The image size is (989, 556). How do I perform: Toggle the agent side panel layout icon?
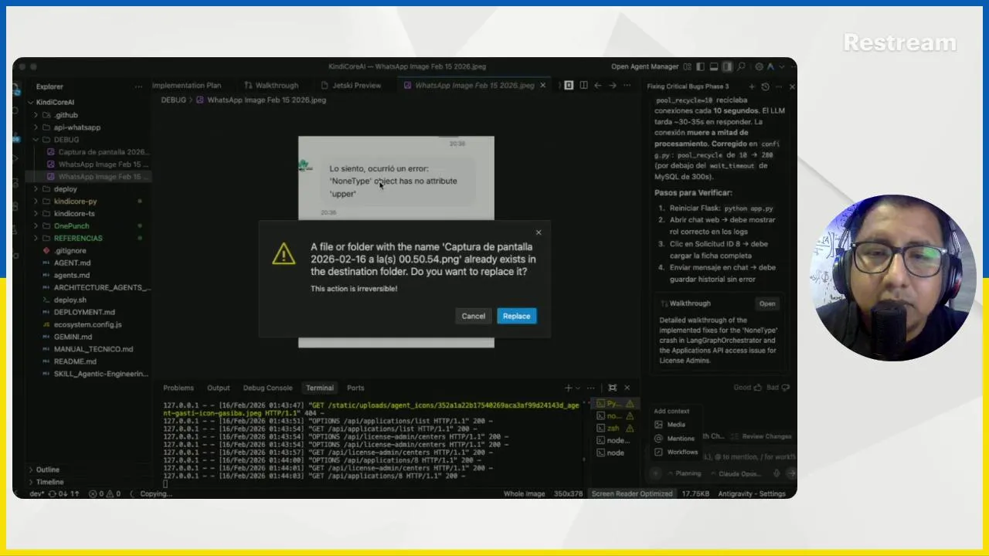coord(727,66)
